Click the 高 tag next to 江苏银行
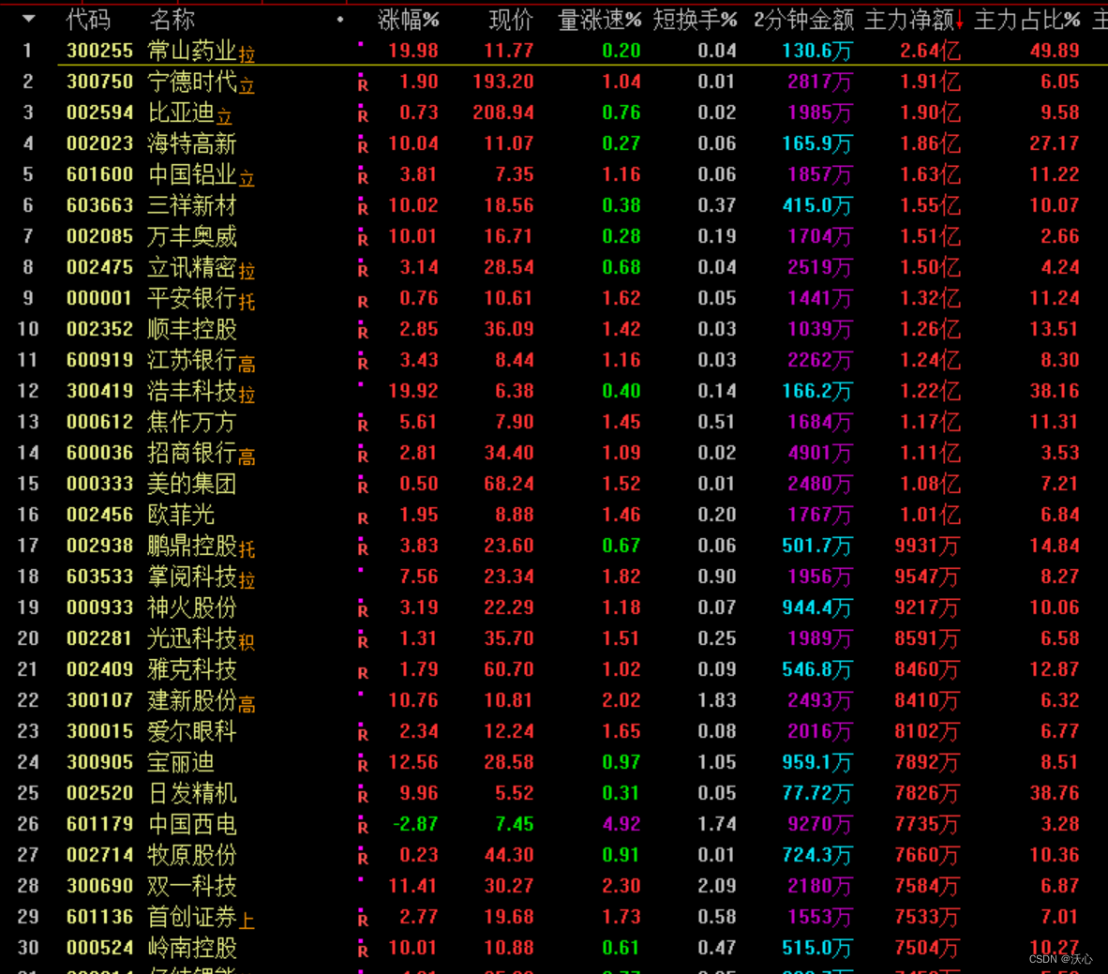 pos(247,364)
